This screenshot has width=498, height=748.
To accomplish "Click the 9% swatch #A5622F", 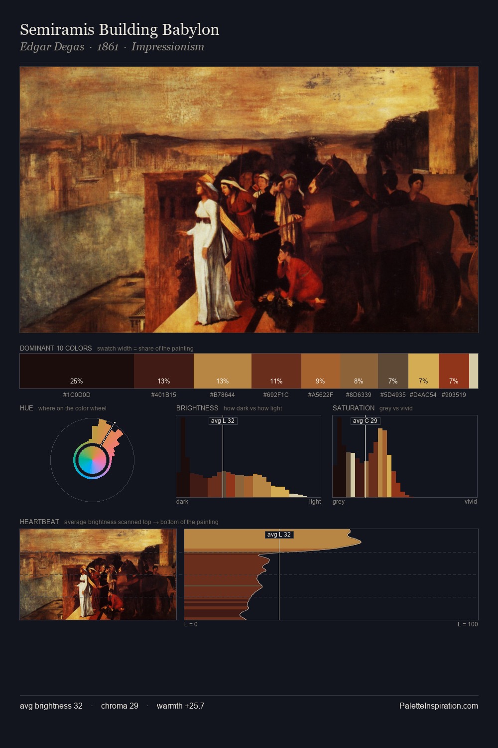I will [x=321, y=371].
